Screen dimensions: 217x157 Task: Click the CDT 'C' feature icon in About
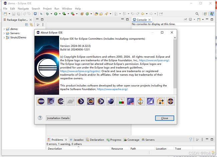click(x=61, y=101)
